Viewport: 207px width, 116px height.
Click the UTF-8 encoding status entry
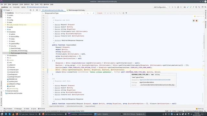(174, 111)
